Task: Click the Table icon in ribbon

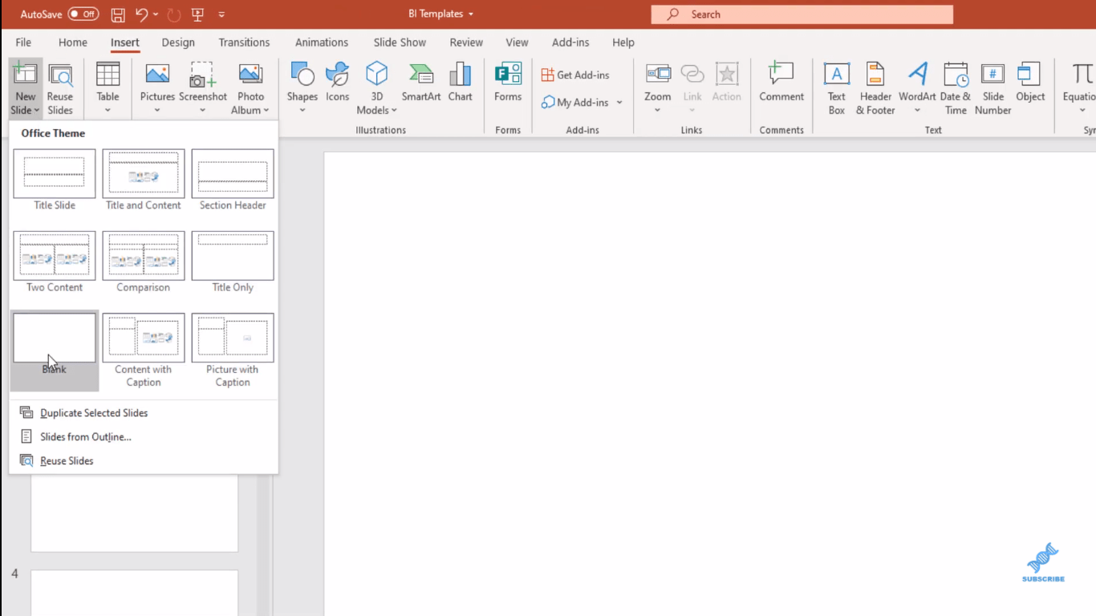Action: (x=108, y=75)
